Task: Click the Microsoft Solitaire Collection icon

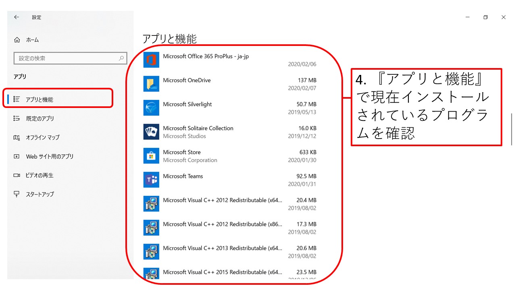Action: [151, 132]
